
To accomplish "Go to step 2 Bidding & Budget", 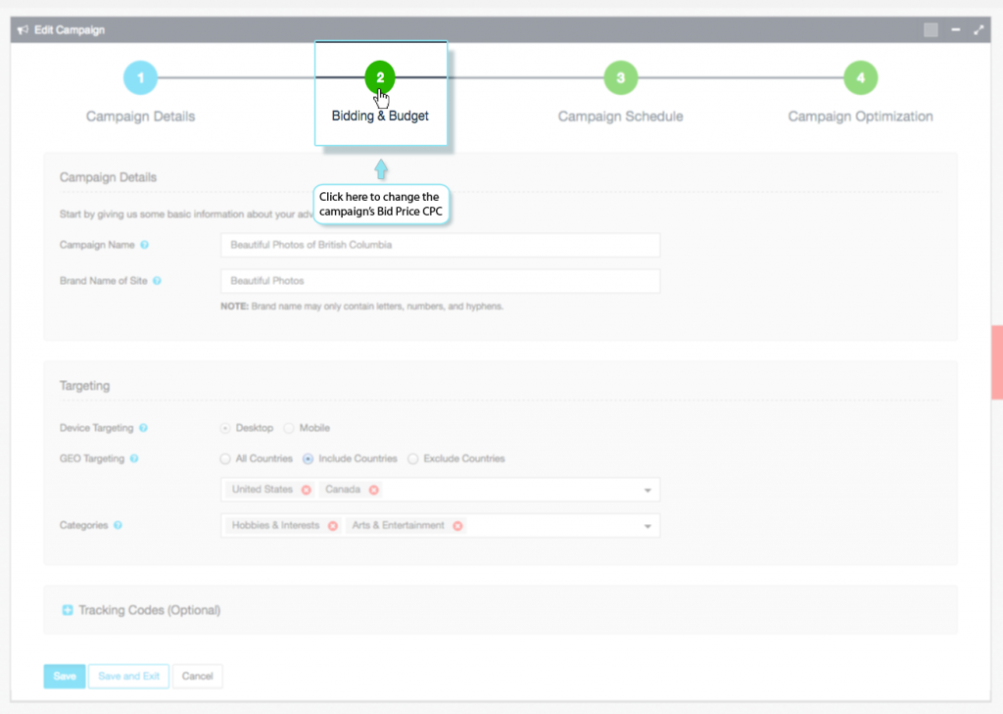I will coord(380,78).
